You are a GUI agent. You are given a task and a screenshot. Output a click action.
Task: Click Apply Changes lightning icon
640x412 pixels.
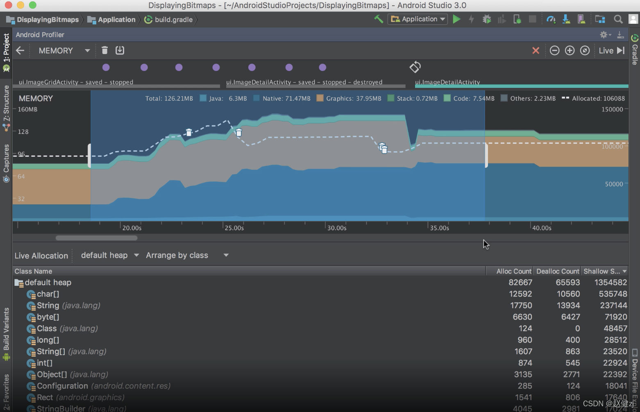(472, 19)
